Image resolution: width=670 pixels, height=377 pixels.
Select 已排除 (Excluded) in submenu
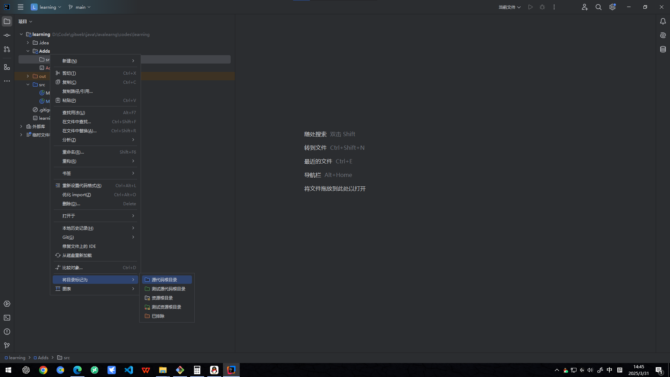(x=158, y=316)
